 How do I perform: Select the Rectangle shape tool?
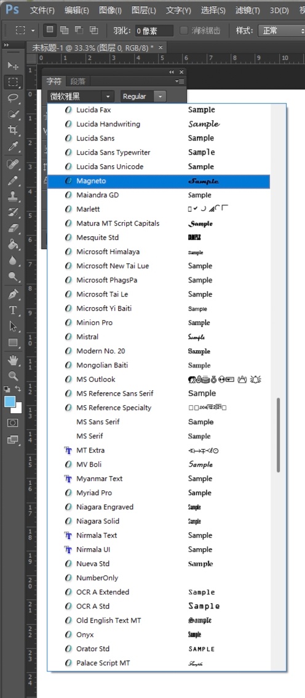point(13,342)
